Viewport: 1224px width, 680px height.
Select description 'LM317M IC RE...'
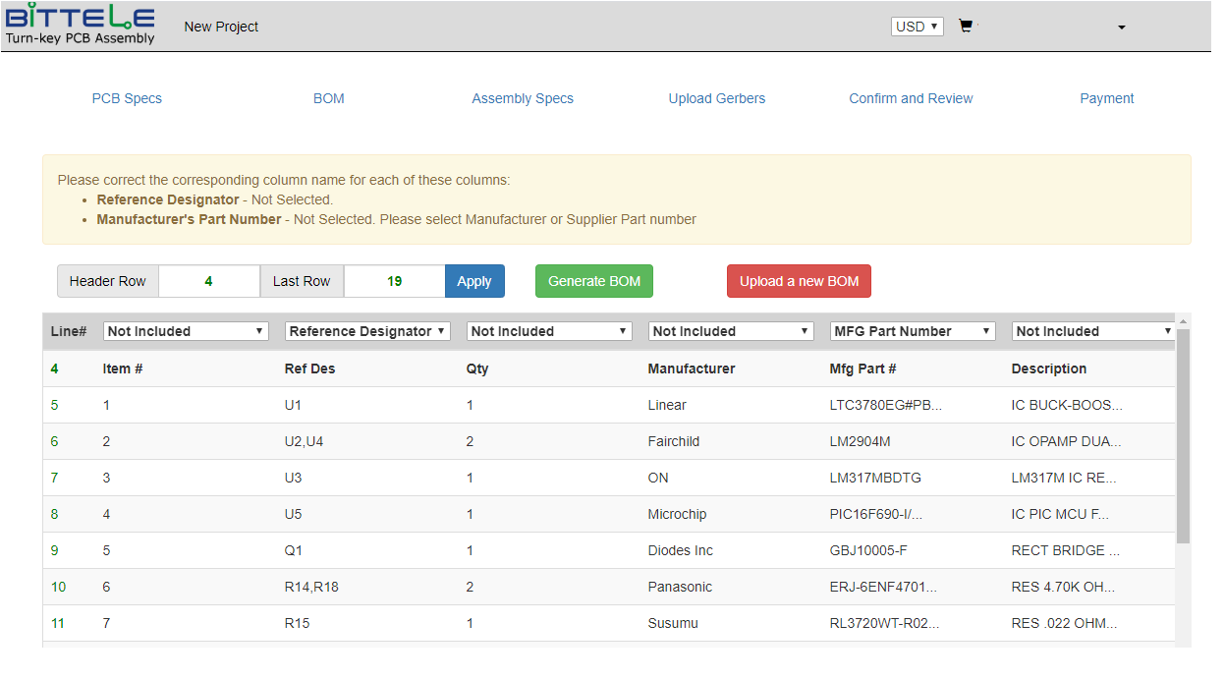click(1064, 478)
